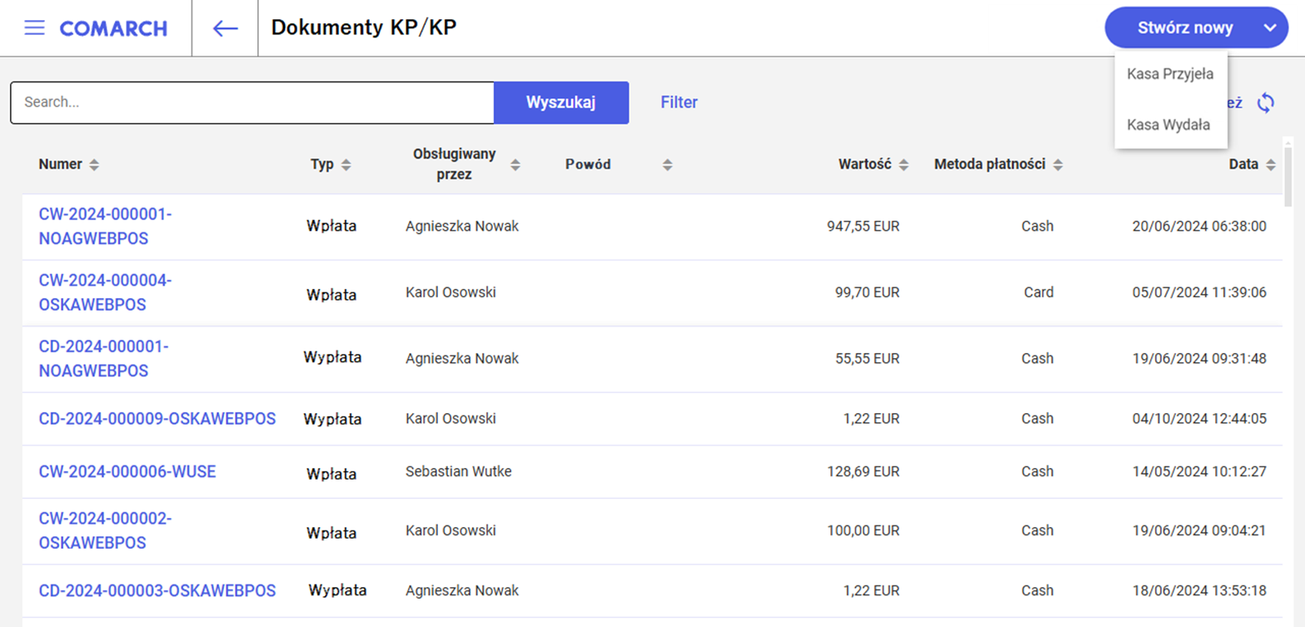
Task: Click the Numer column header
Action: [x=60, y=165]
